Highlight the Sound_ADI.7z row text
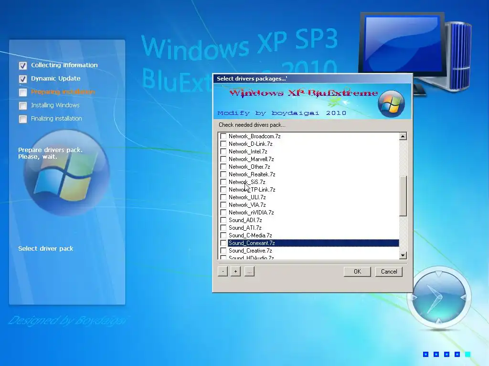The height and width of the screenshot is (366, 489). coord(245,220)
